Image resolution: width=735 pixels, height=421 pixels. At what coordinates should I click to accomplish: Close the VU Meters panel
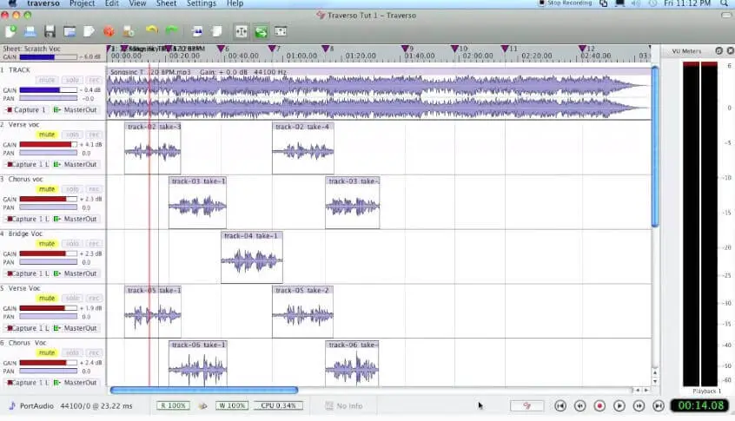pos(731,50)
